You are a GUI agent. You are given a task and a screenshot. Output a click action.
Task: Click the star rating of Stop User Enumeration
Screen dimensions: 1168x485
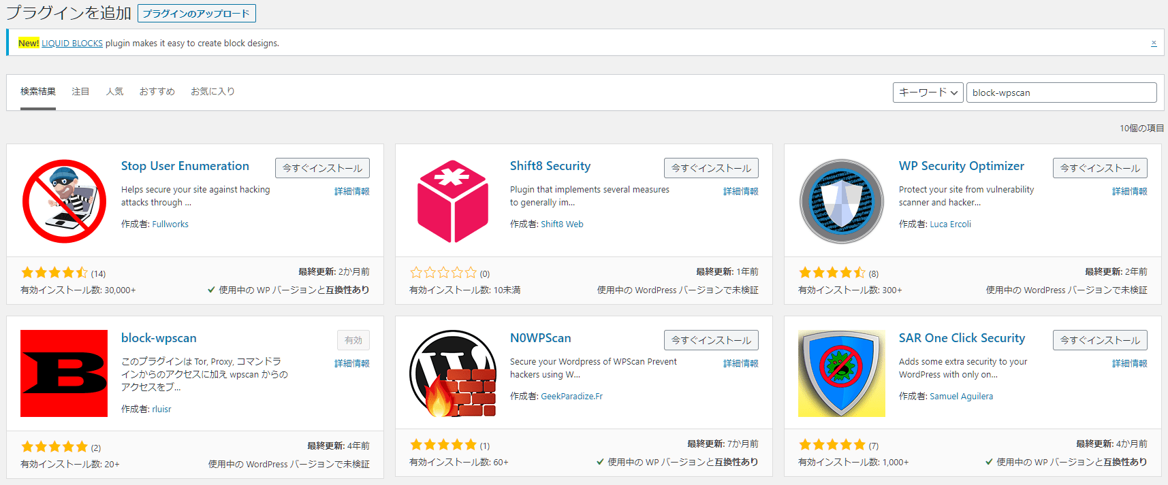(54, 273)
